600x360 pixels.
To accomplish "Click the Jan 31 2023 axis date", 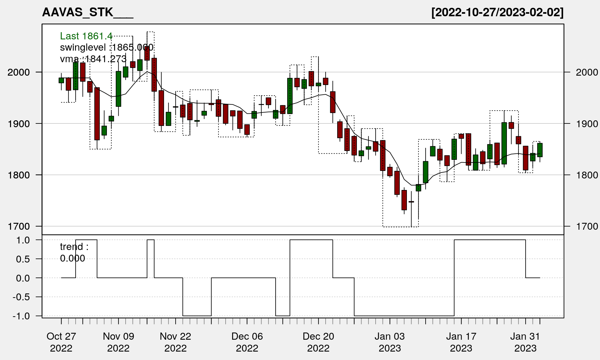I will (x=525, y=342).
